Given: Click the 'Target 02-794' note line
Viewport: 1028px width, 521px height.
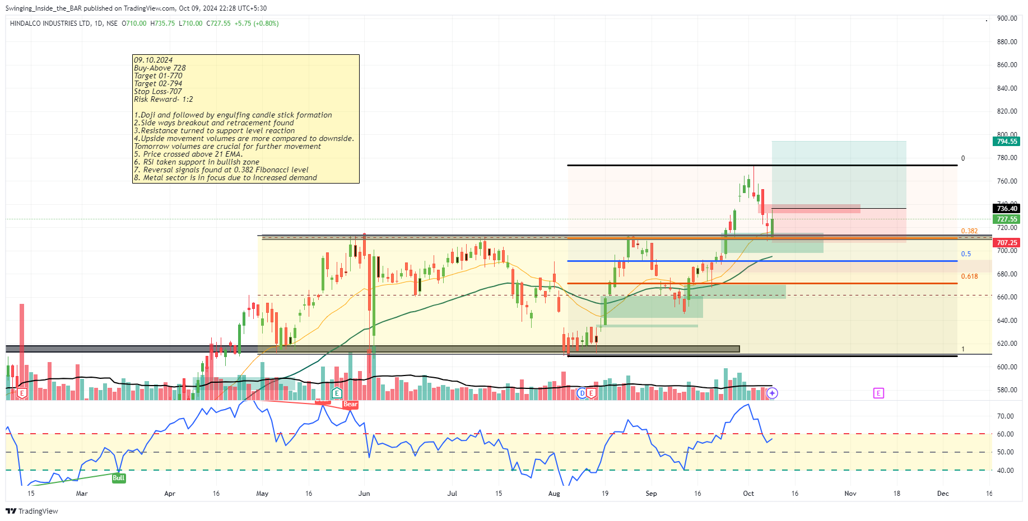Looking at the screenshot, I should click(158, 84).
